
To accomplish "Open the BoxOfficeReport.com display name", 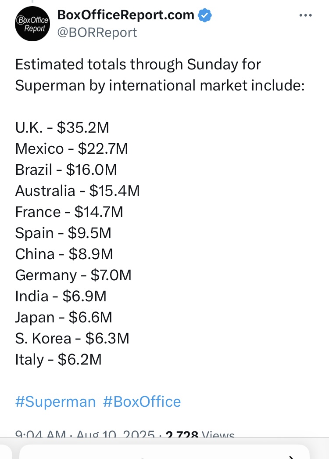I will tap(126, 15).
